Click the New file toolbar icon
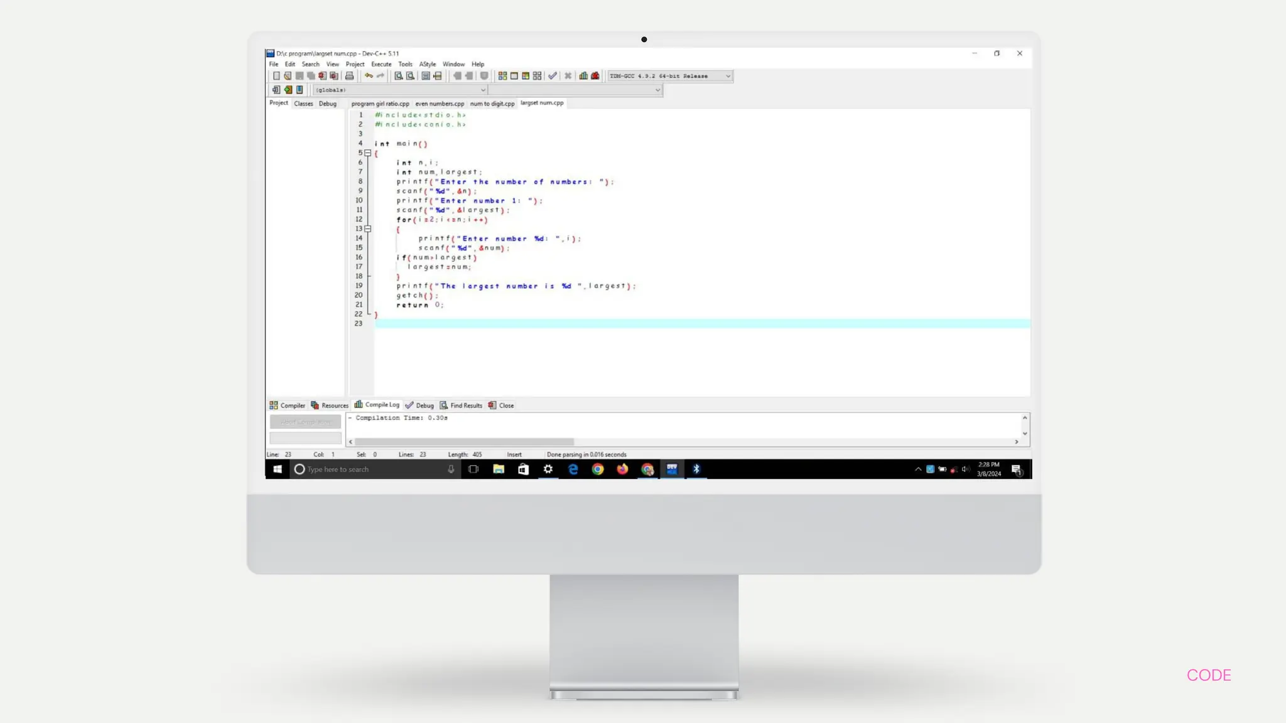Image resolution: width=1286 pixels, height=723 pixels. 276,76
